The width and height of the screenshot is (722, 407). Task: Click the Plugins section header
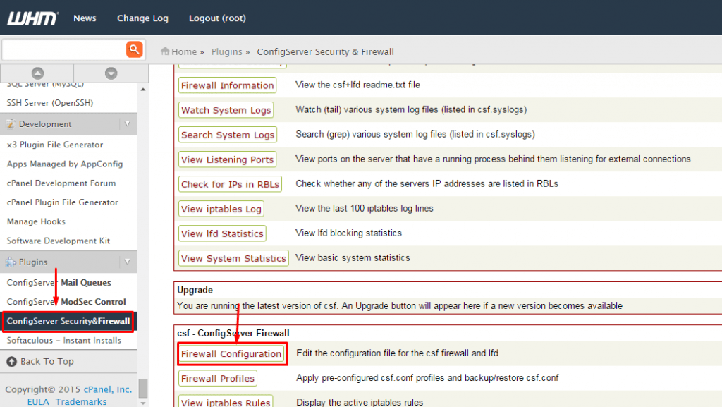[x=68, y=262]
